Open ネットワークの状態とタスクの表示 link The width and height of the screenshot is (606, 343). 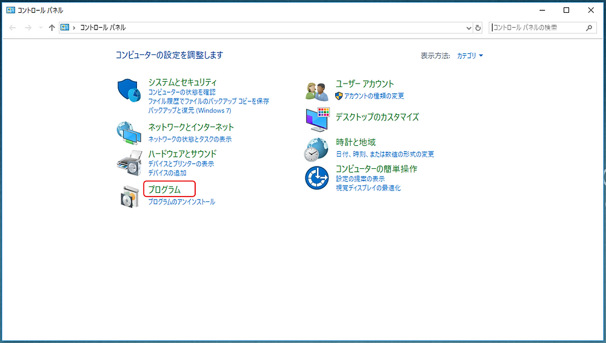coord(190,139)
